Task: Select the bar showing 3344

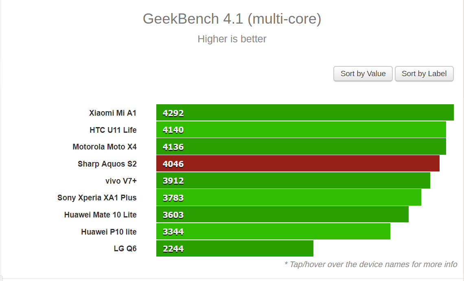Action: point(273,232)
